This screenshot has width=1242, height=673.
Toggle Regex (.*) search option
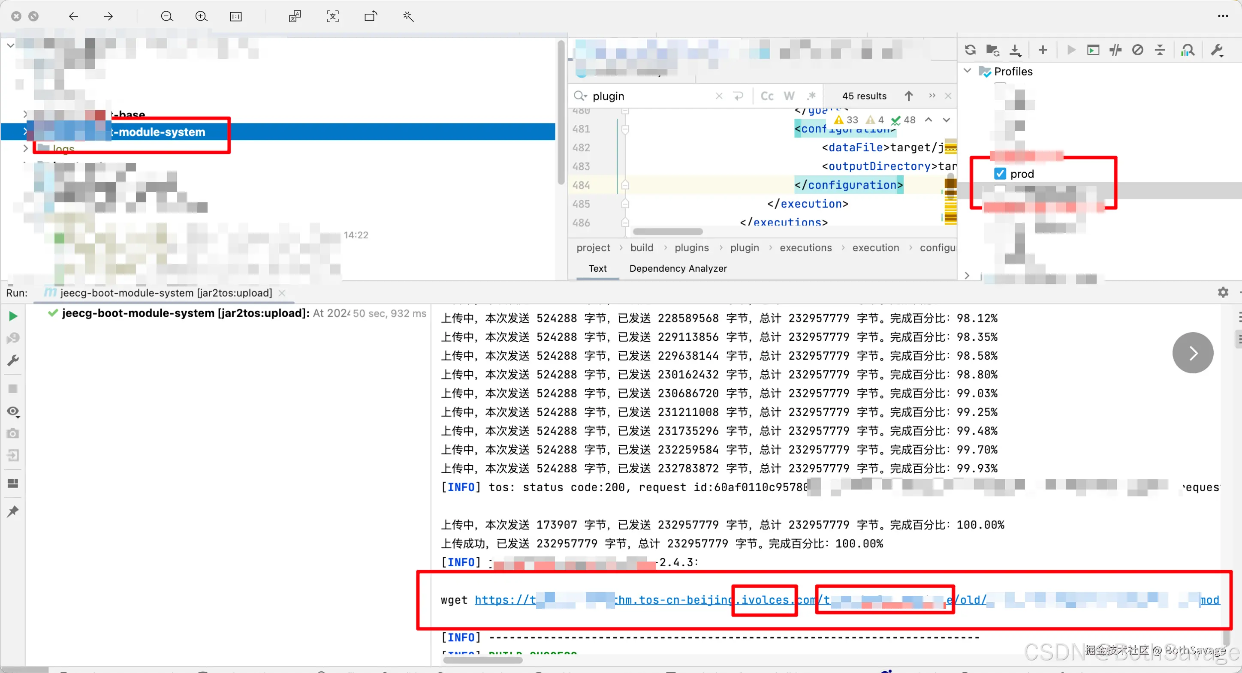[x=811, y=96]
